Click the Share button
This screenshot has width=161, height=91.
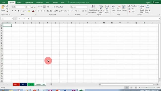[156, 3]
